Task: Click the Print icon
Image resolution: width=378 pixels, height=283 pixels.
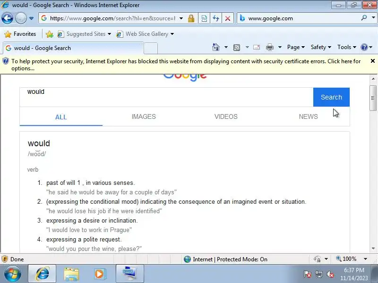Action: coord(269,47)
